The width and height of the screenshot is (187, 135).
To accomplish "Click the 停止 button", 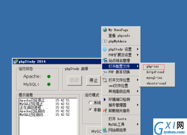I will (x=94, y=80).
